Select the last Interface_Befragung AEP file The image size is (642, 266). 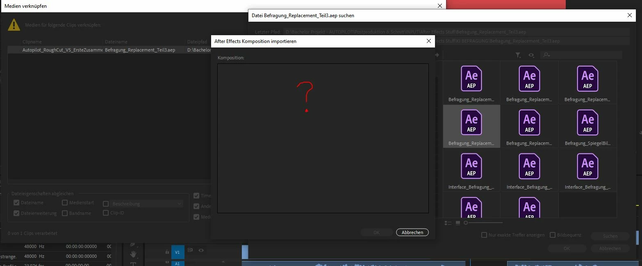(x=587, y=170)
